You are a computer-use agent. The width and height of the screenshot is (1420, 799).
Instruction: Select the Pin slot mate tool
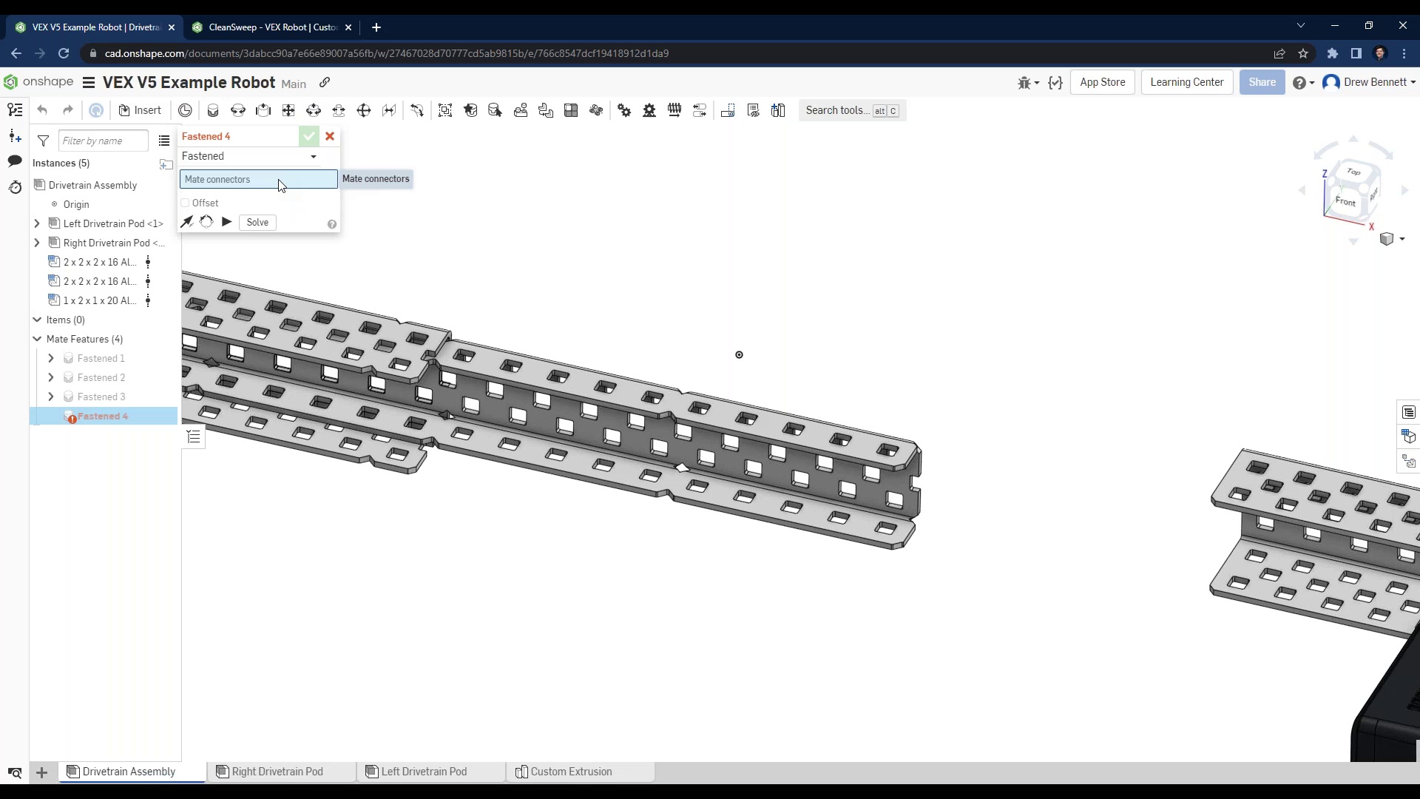[x=339, y=110]
